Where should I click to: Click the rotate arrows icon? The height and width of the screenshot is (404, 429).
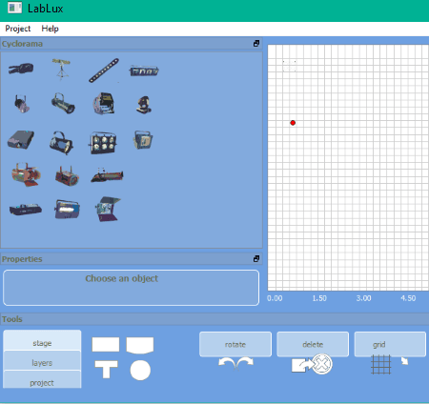pos(235,364)
